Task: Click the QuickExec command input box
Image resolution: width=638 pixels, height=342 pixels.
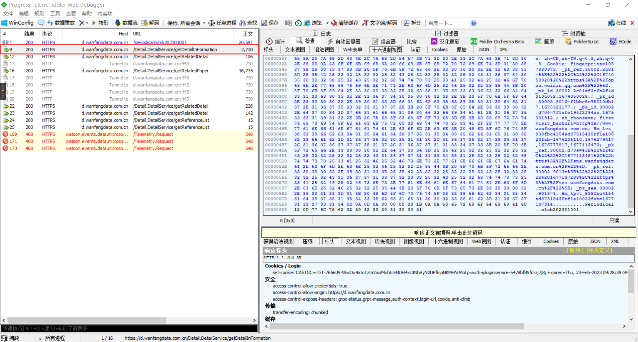Action: coord(129,329)
